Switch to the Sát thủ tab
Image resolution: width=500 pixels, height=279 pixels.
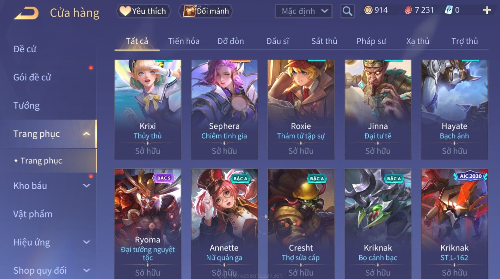324,41
